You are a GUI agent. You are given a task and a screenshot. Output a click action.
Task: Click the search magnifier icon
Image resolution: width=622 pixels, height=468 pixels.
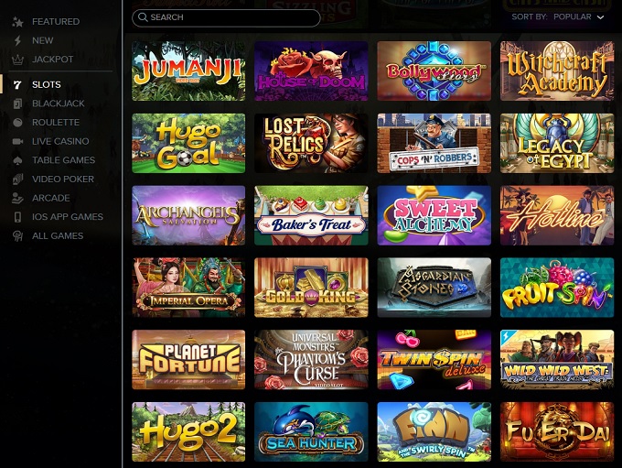tap(143, 17)
